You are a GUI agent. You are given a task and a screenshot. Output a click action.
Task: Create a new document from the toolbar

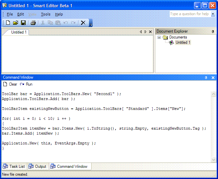[x=8, y=23]
